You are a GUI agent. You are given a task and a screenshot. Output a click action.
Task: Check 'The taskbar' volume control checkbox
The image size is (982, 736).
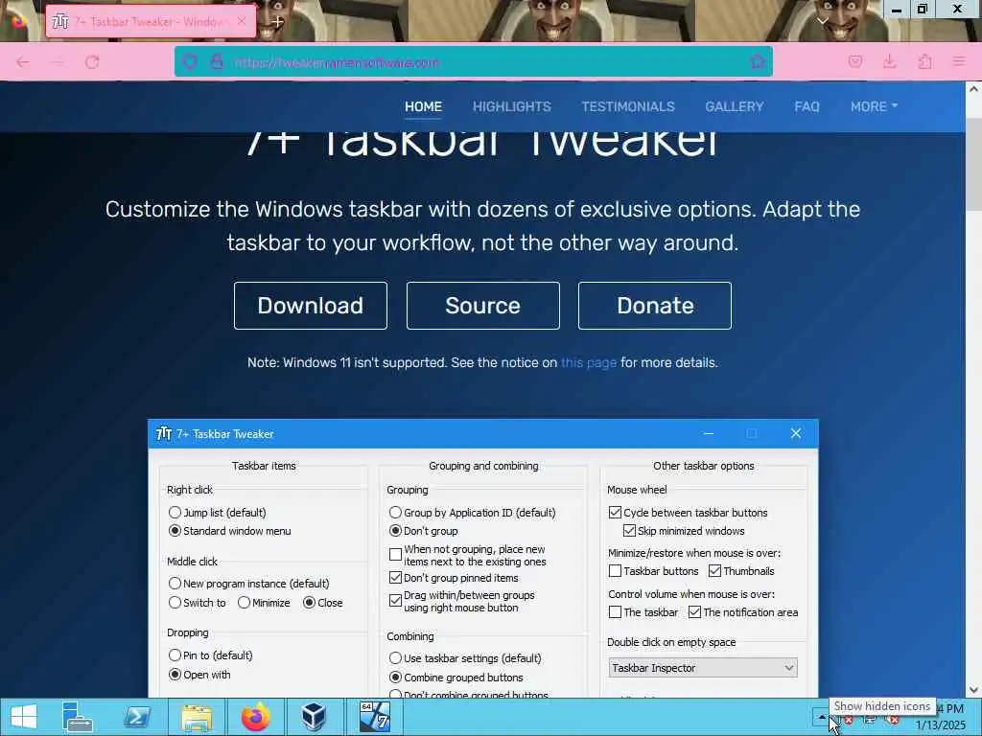pos(615,612)
